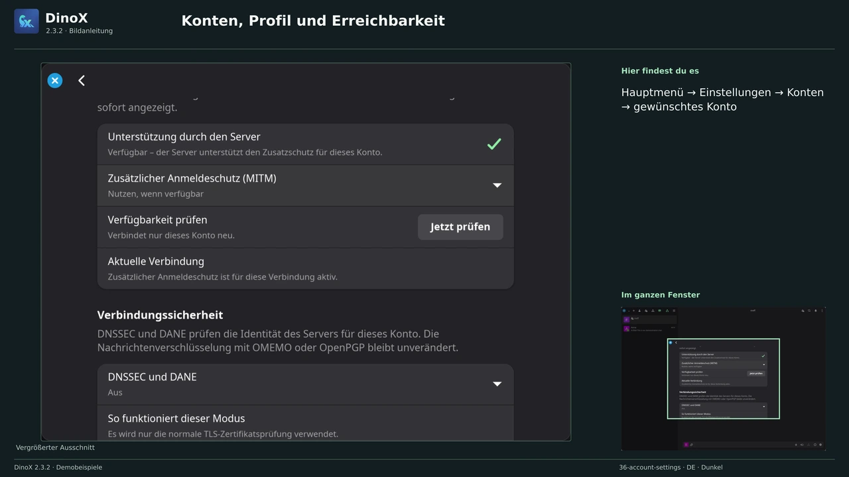Click the 'Hauptmenü → Einstellungen → Konten' path text
This screenshot has height=477, width=849.
click(x=722, y=92)
